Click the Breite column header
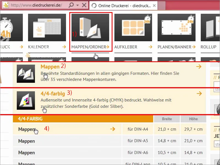 167,119
